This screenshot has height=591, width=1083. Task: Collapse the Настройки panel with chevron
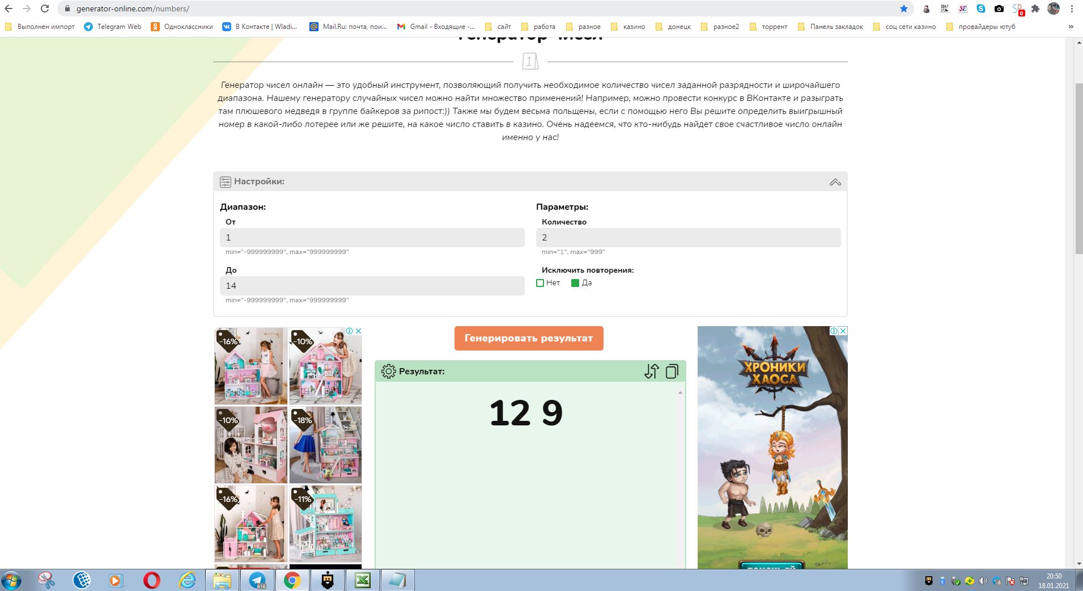coord(835,182)
